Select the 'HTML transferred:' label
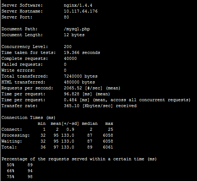This screenshot has width=197, height=181. point(23,82)
